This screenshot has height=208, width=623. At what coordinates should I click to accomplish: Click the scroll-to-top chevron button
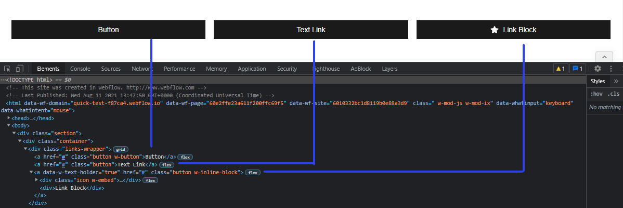click(604, 57)
